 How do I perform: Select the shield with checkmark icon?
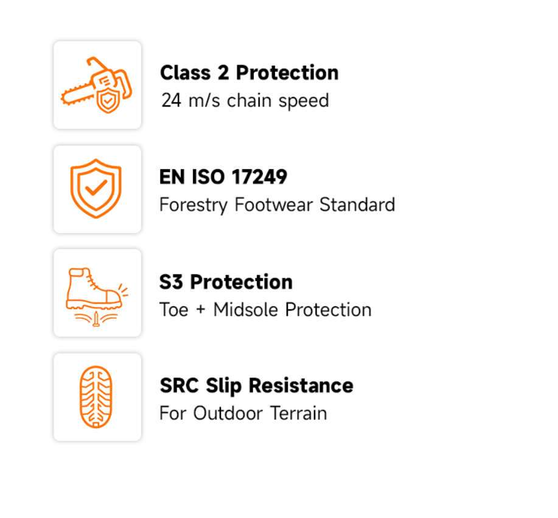point(96,189)
